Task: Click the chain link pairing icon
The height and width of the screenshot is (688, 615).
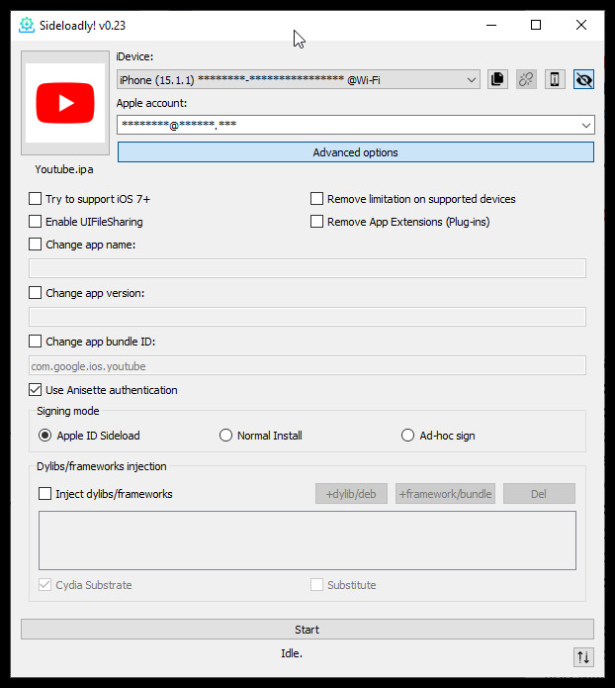Action: (526, 79)
